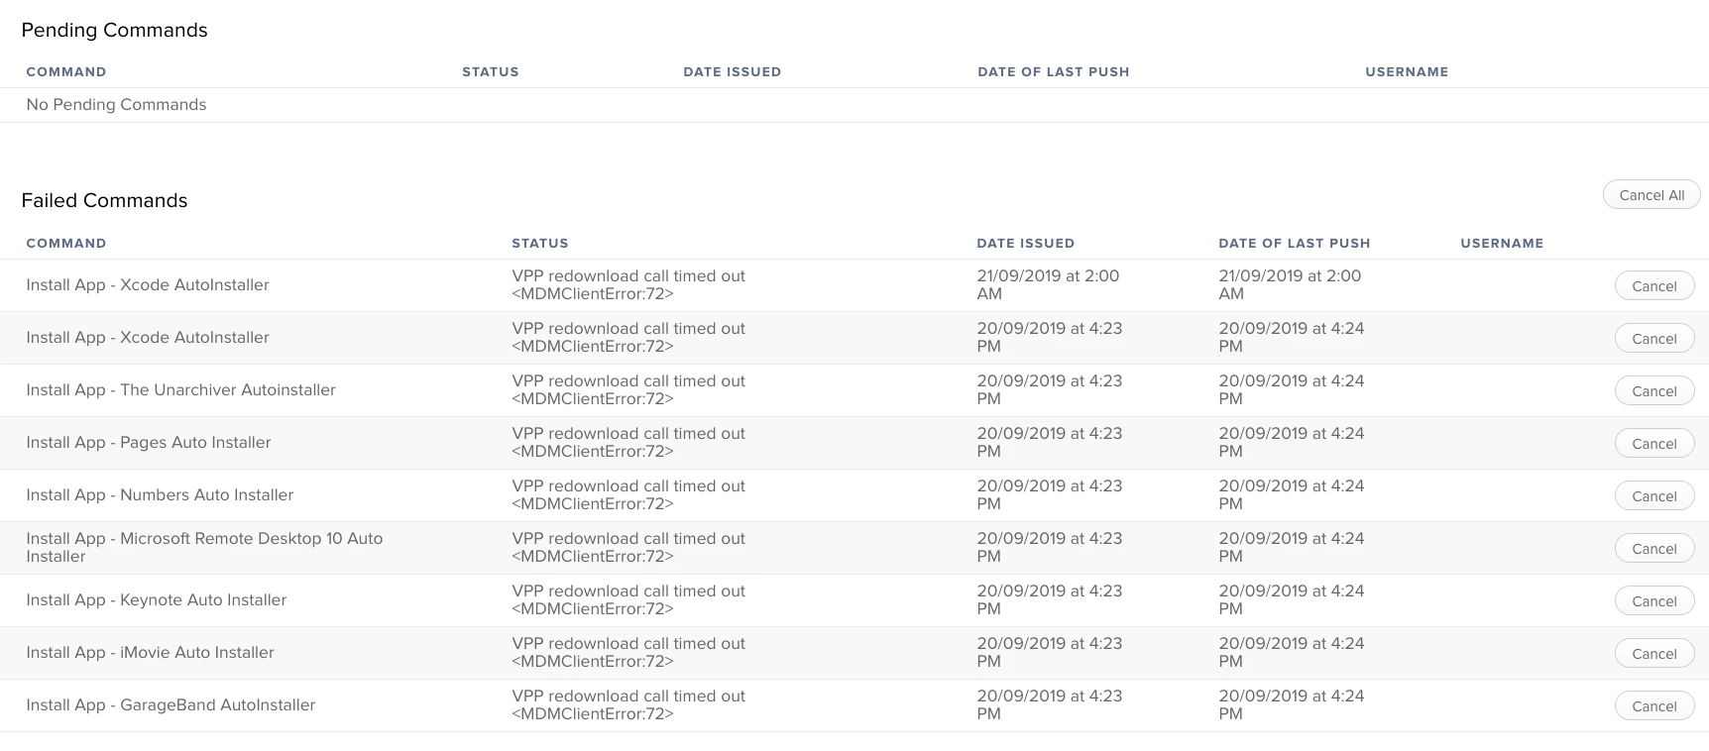Screen dimensions: 1709x751
Task: Click STATUS header in Pending Commands table
Action: pyautogui.click(x=491, y=71)
